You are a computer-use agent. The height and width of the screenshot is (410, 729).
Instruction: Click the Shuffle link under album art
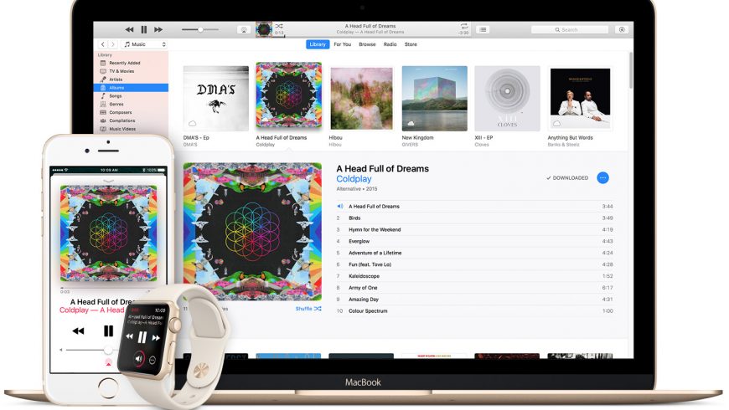pyautogui.click(x=308, y=308)
